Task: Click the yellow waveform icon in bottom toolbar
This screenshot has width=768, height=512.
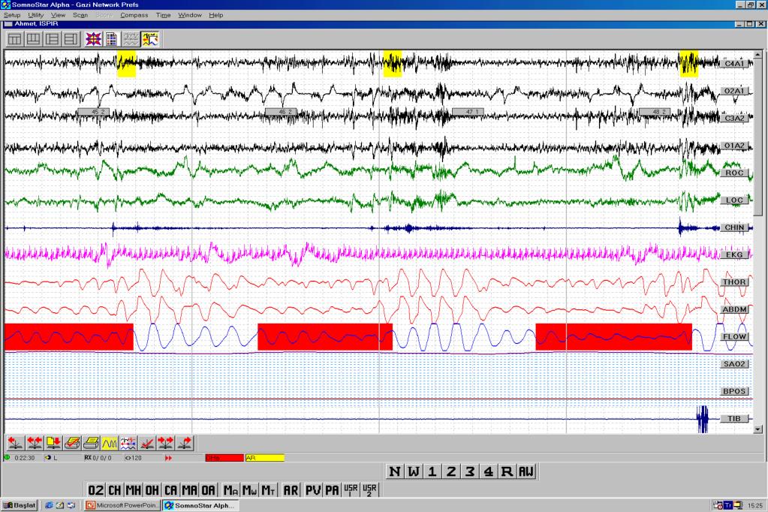Action: [x=110, y=442]
